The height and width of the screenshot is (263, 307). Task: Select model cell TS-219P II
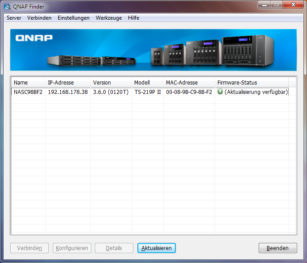coord(147,92)
